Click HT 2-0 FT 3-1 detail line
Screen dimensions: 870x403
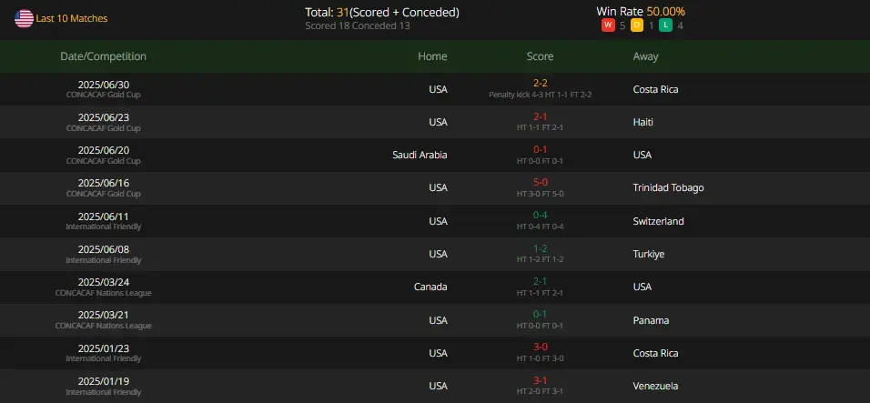(540, 391)
